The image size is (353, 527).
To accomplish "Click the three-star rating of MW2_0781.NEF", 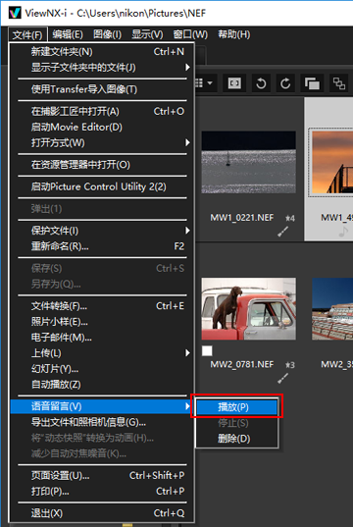I will [x=290, y=365].
